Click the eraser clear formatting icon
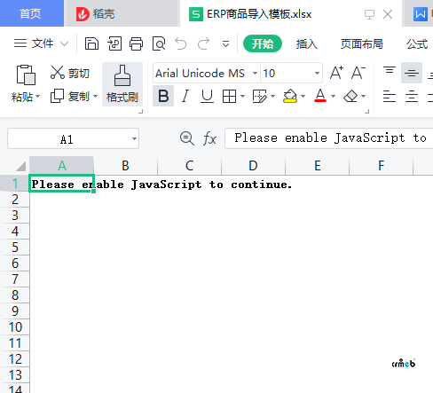The width and height of the screenshot is (433, 393). [351, 96]
